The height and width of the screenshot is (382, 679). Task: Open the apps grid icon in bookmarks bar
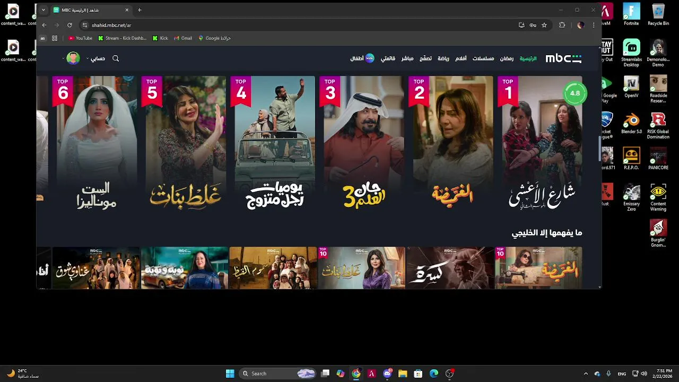(55, 38)
